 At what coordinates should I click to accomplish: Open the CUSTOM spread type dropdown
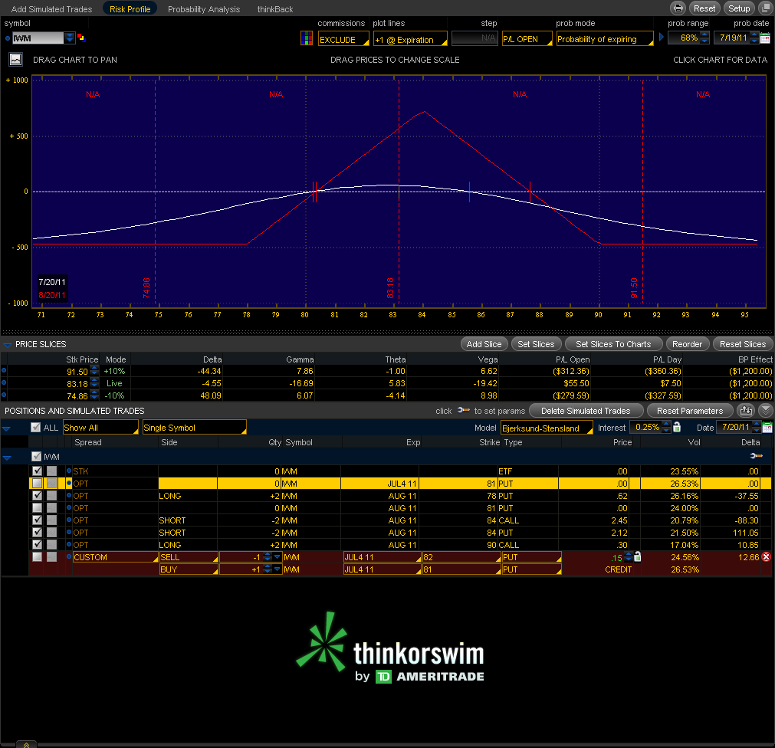pyautogui.click(x=115, y=557)
